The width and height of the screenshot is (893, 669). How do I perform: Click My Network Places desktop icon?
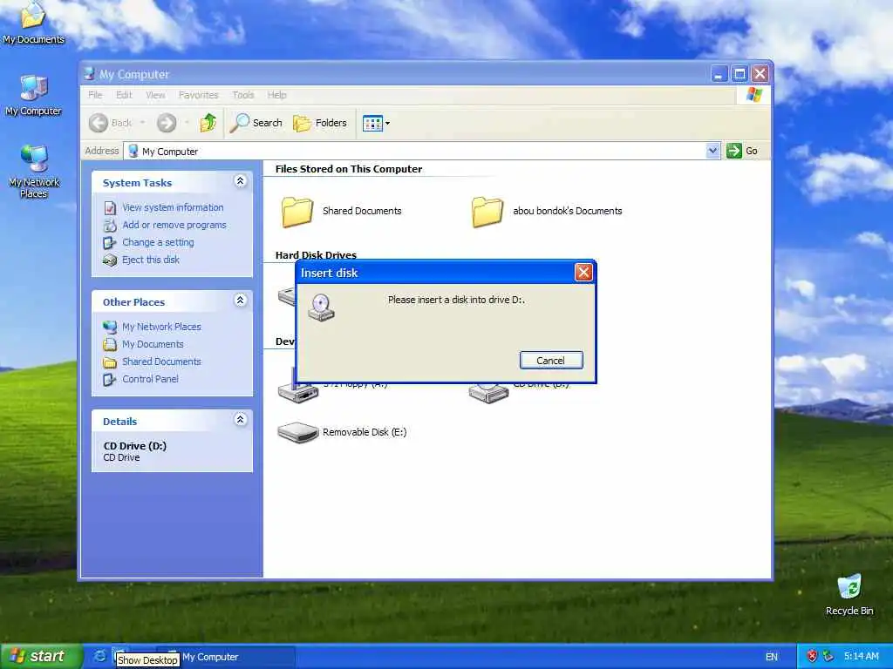click(x=33, y=172)
